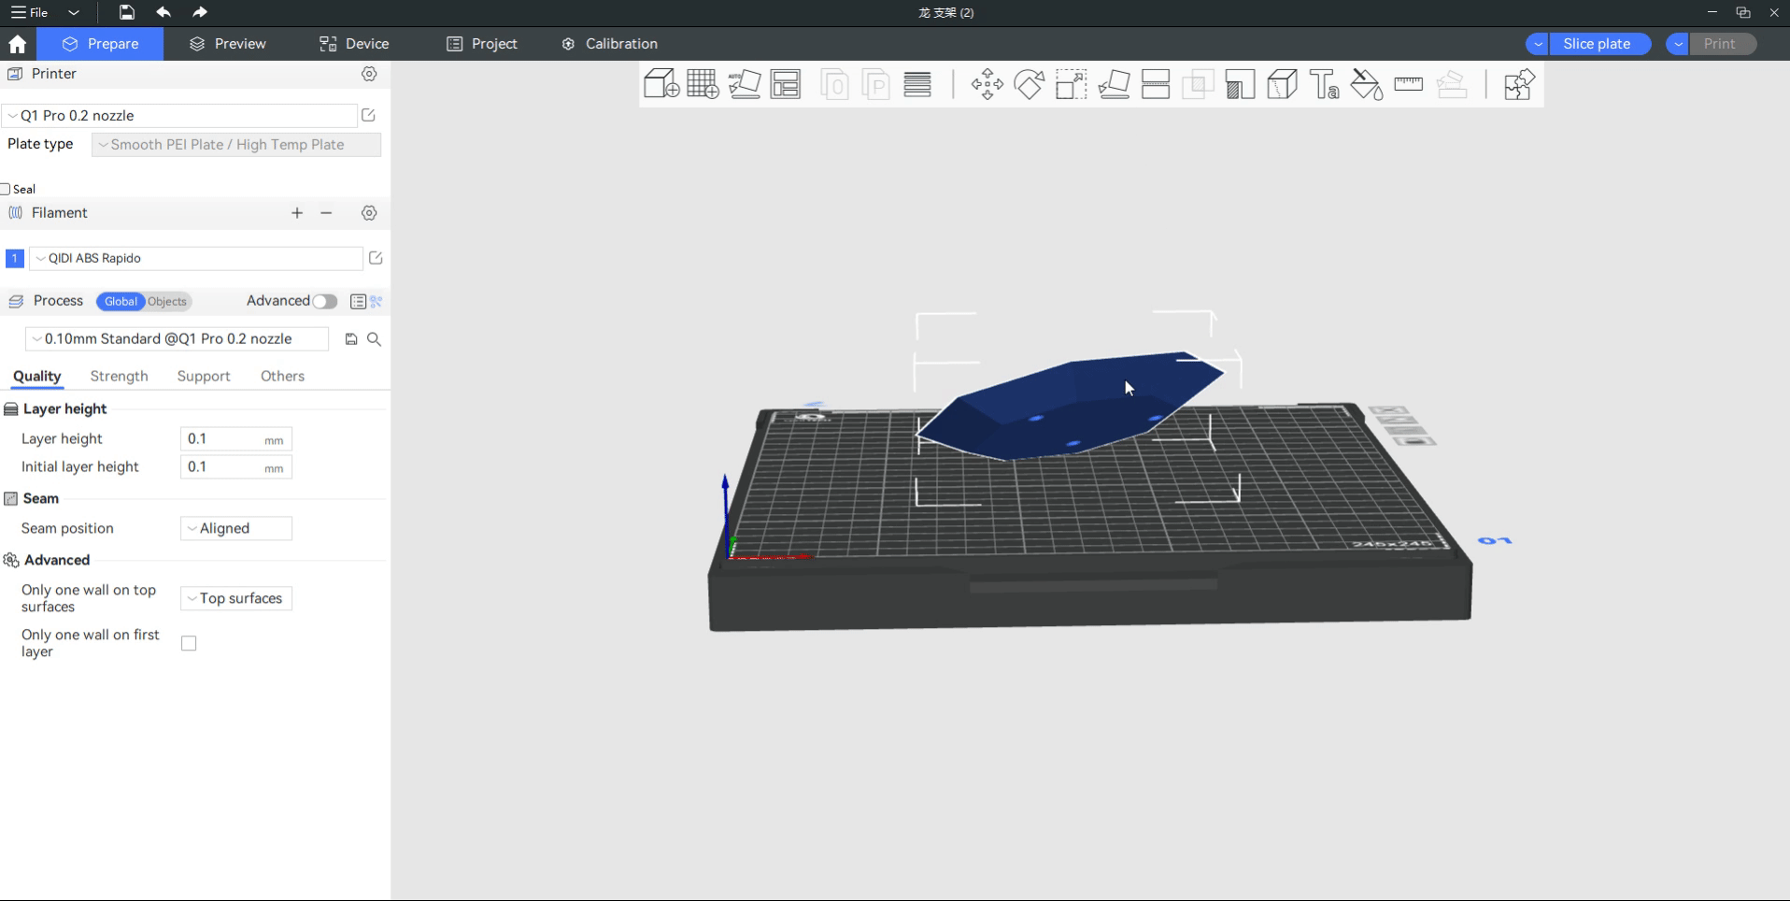Screen dimensions: 1790x901
Task: Select the Scale tool
Action: 1071,84
